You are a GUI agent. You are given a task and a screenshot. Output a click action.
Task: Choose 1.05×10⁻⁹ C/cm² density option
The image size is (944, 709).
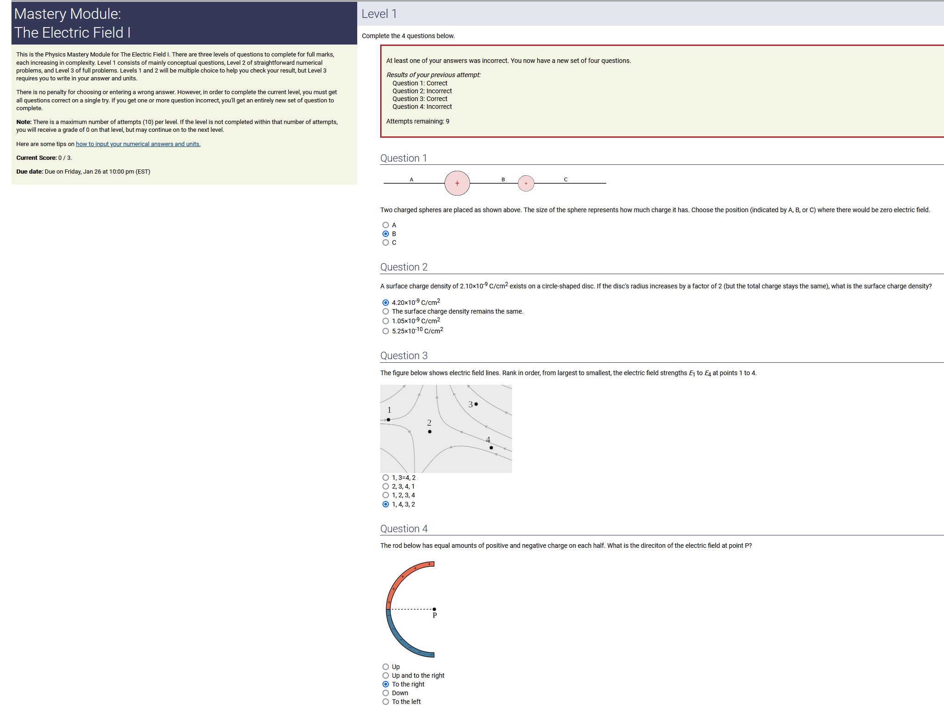pos(386,321)
